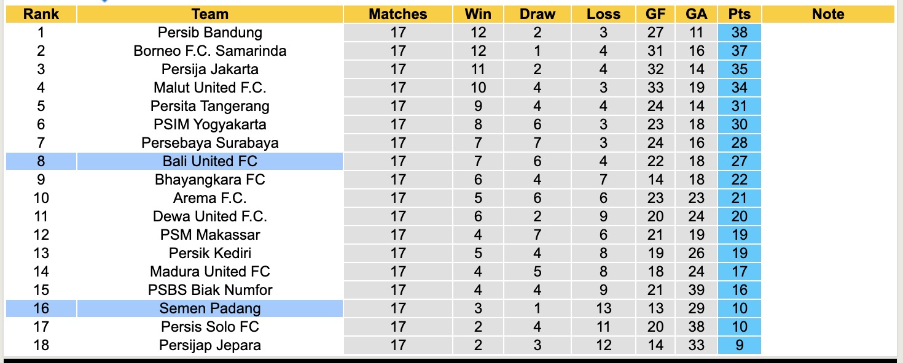Click the Pts column header
903x363 pixels.
click(739, 14)
